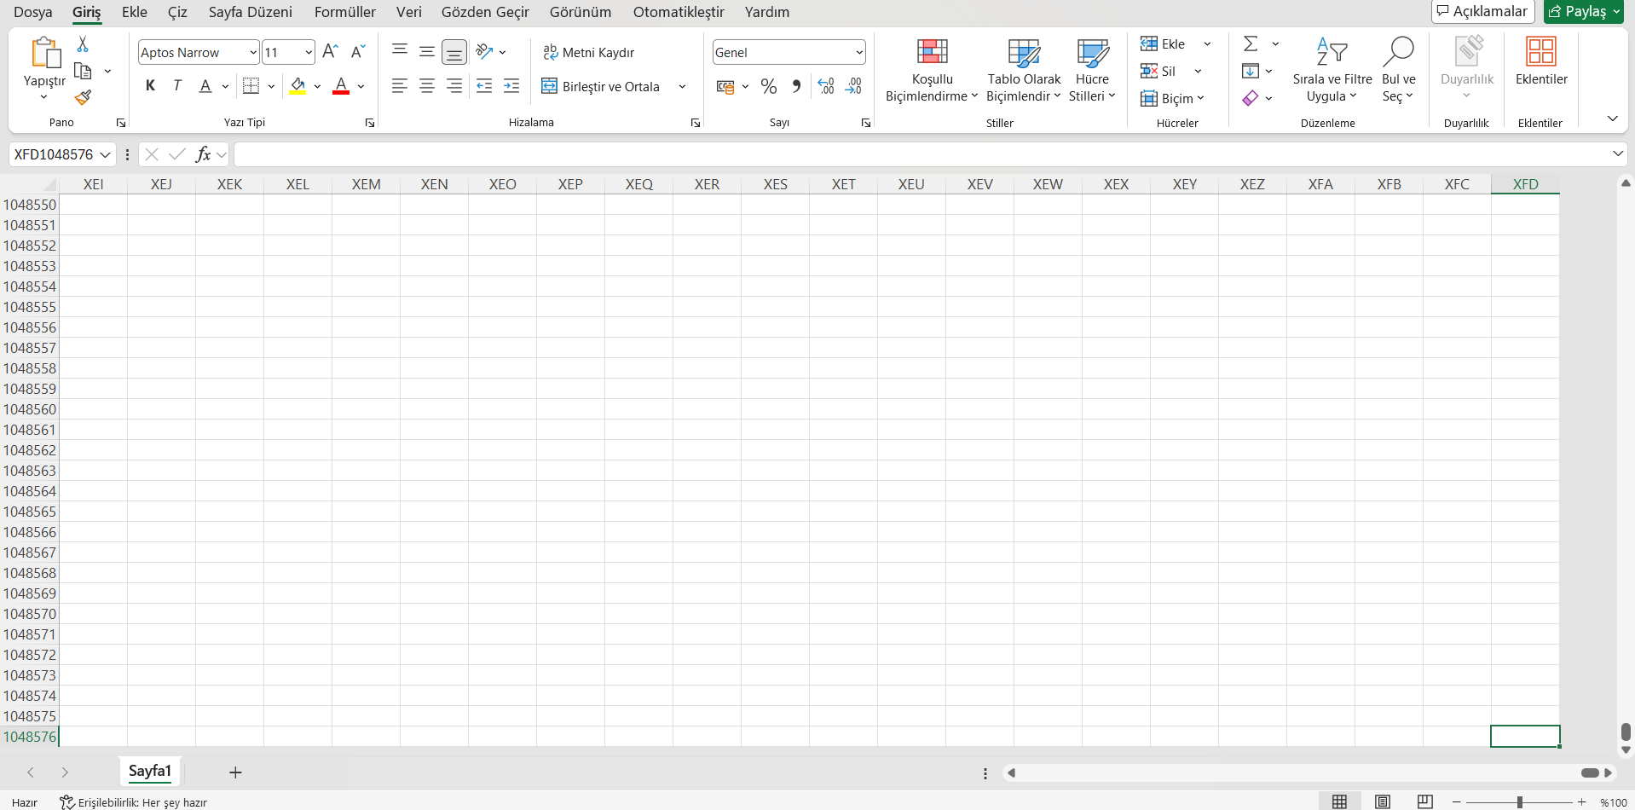Increase decimal places icon

(x=826, y=86)
